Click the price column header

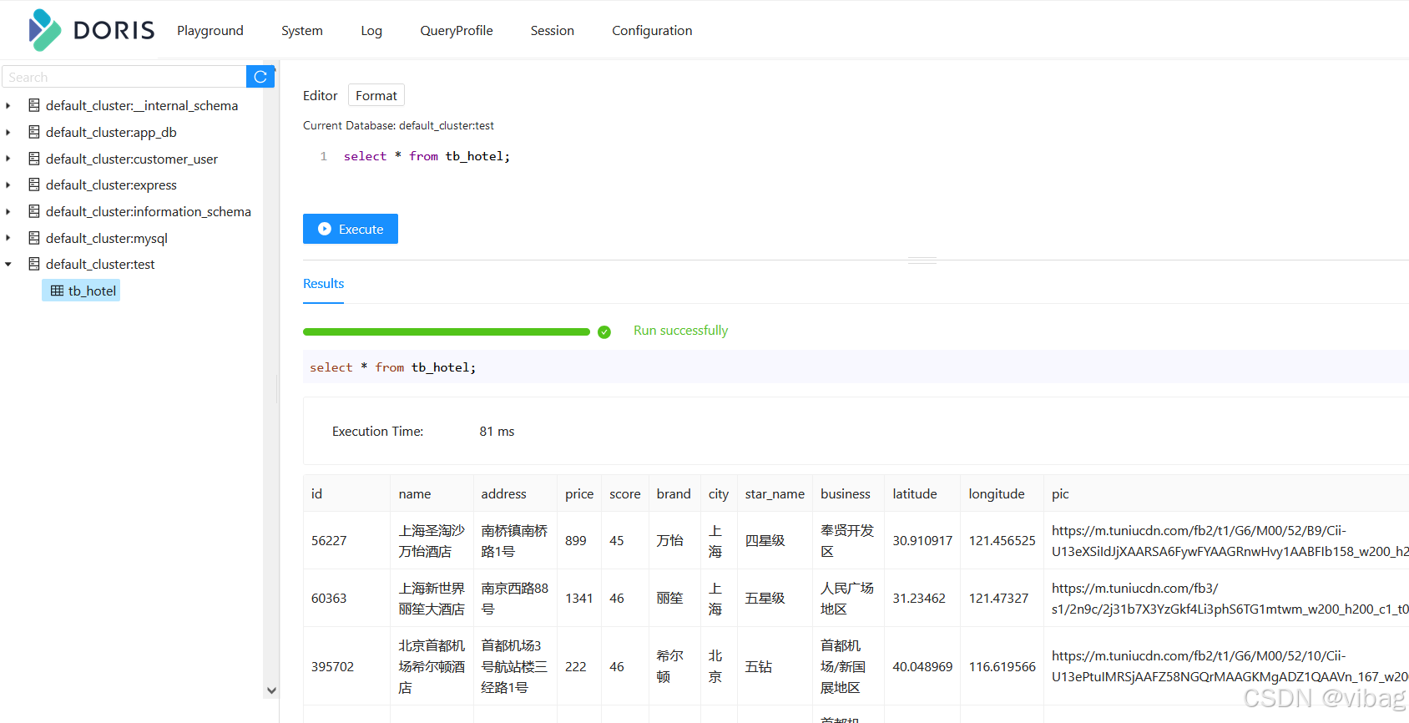coord(579,494)
